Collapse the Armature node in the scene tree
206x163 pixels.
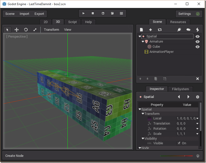[x=143, y=41]
